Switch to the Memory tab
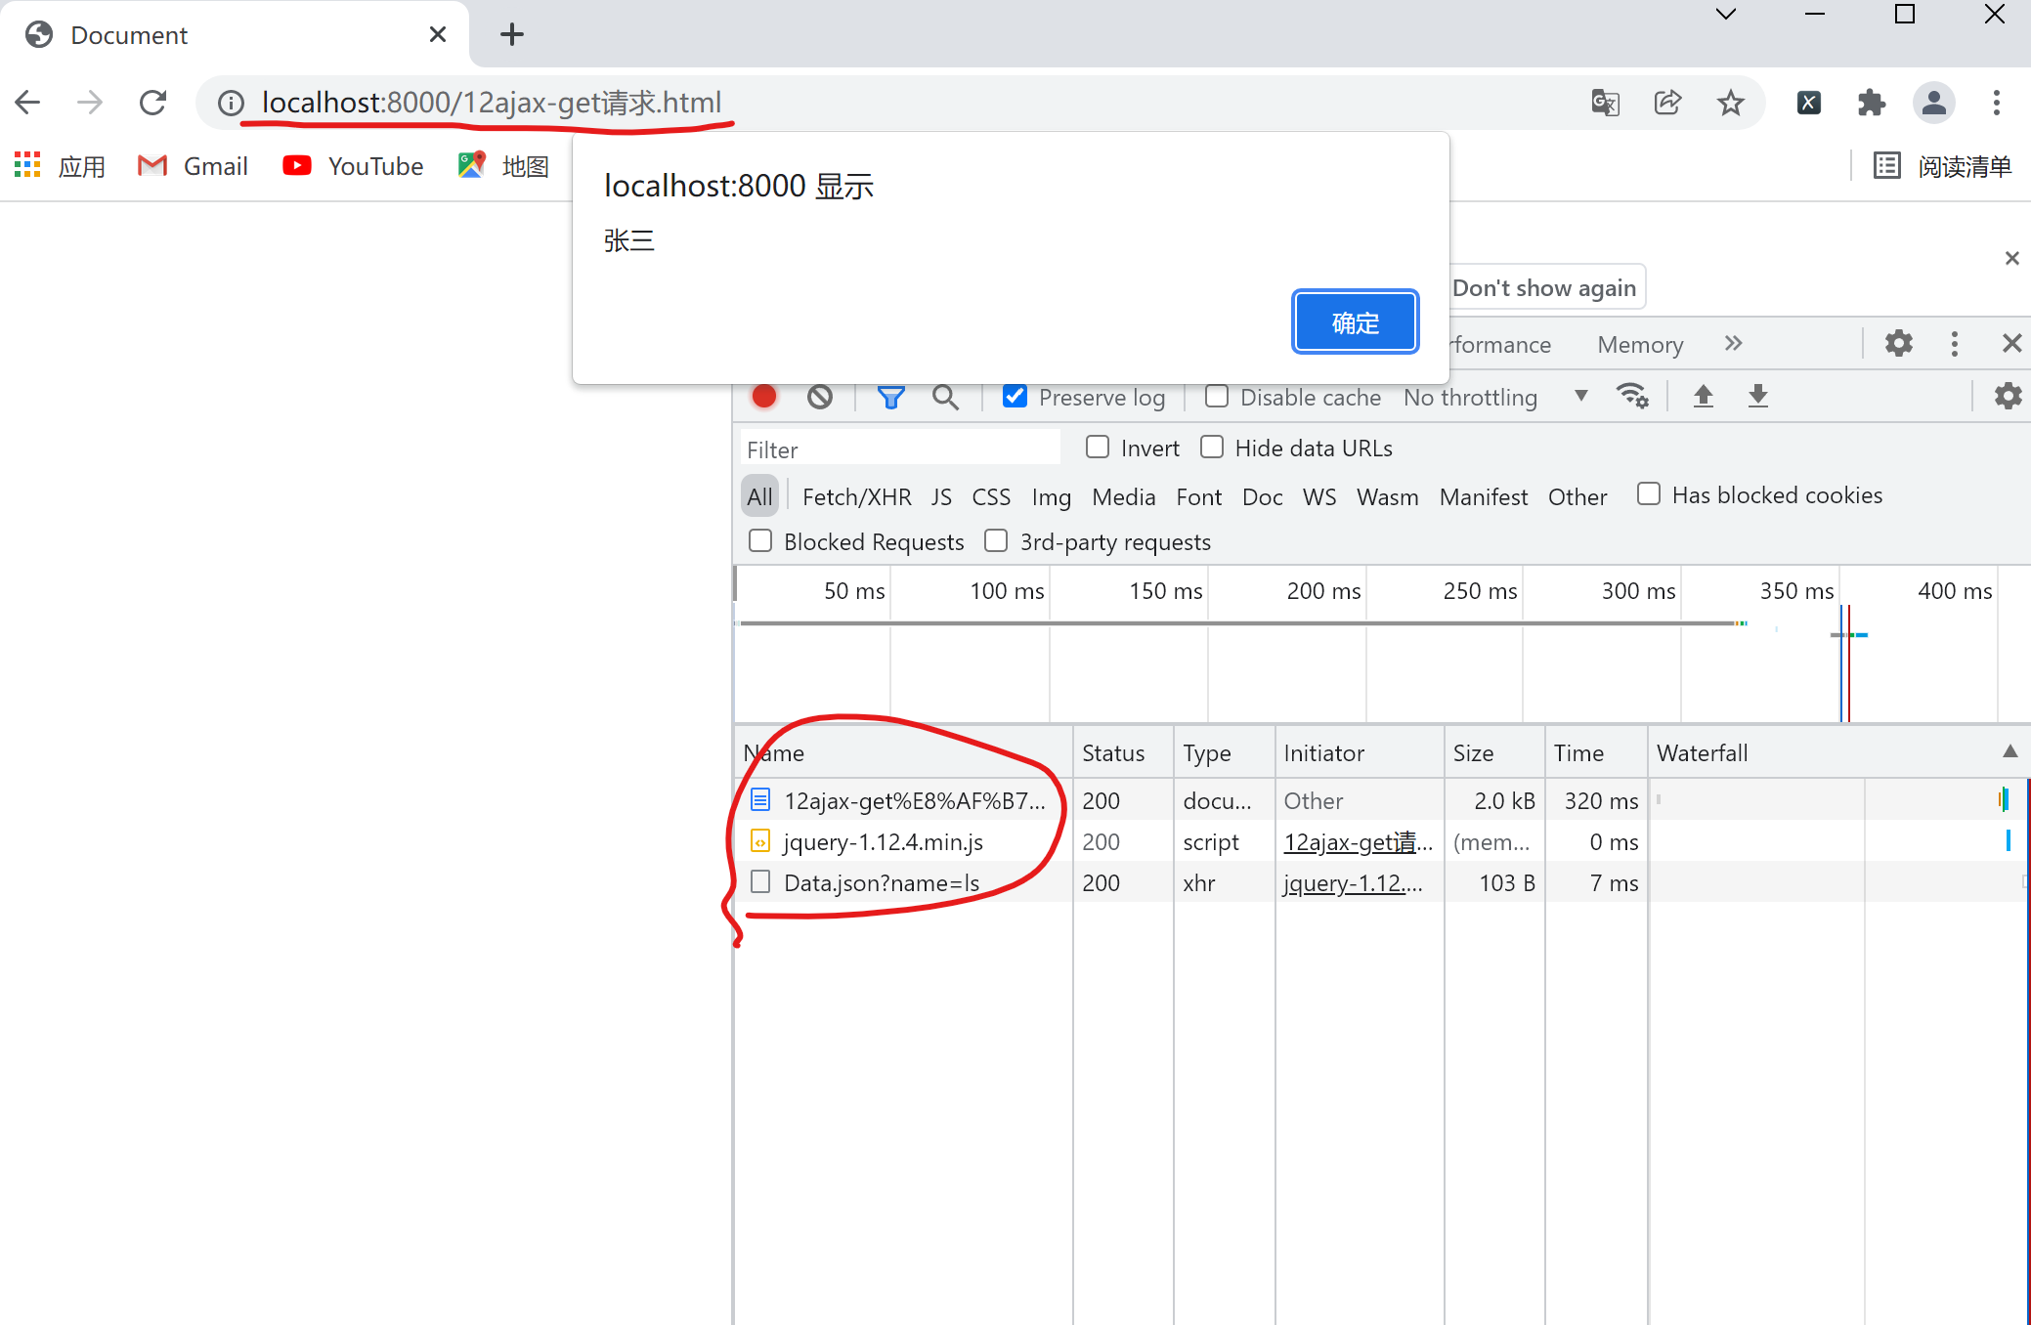 [x=1640, y=344]
